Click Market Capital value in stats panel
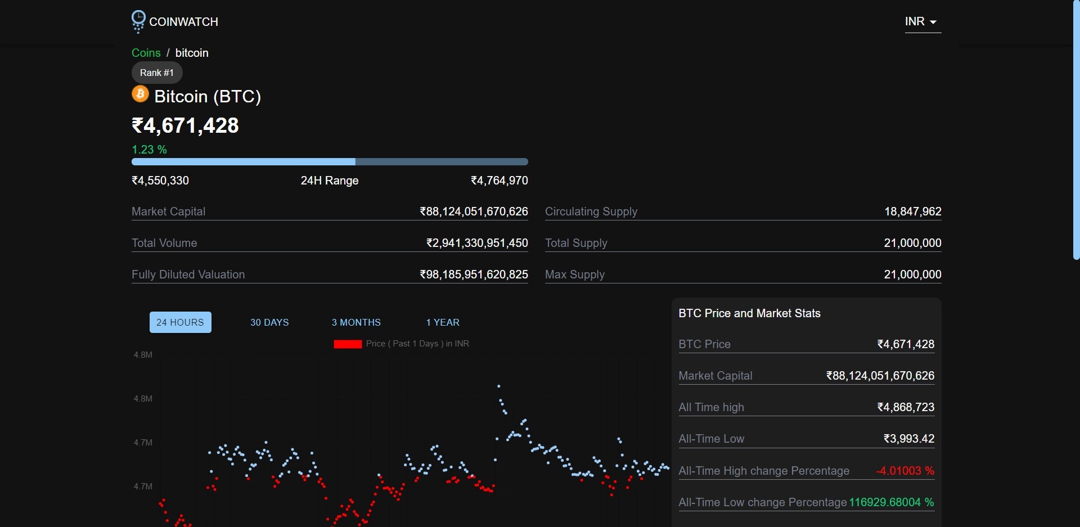 tap(880, 376)
